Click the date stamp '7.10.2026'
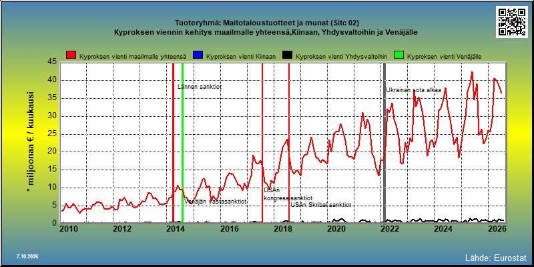This screenshot has width=534, height=267. tap(27, 256)
